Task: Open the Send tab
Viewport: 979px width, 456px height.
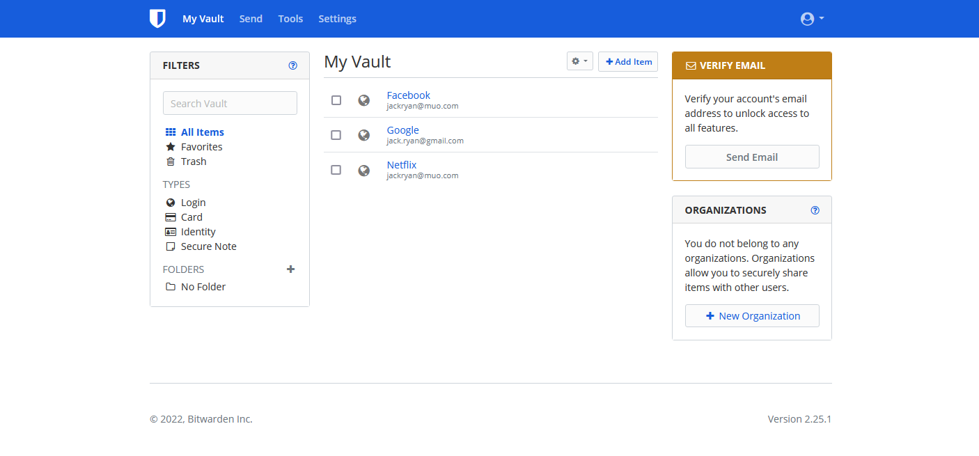Action: [251, 19]
